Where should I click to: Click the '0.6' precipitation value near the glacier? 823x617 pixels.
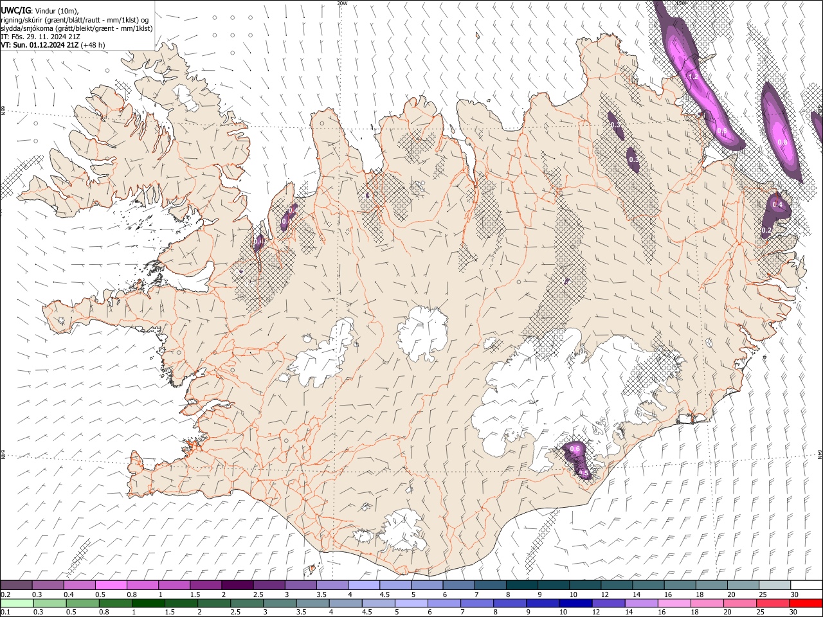click(x=575, y=449)
